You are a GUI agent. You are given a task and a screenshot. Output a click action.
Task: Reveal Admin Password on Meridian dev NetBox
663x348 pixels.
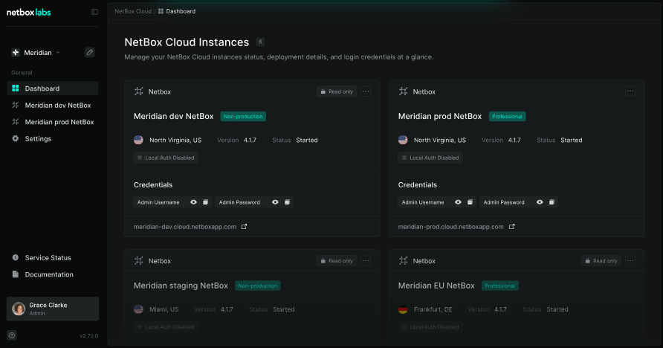[x=275, y=202]
